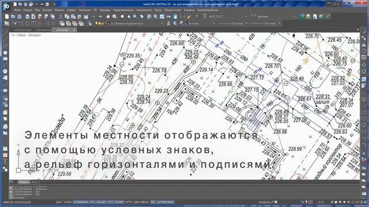
Task: Open the Формат menu
Action: point(59,10)
